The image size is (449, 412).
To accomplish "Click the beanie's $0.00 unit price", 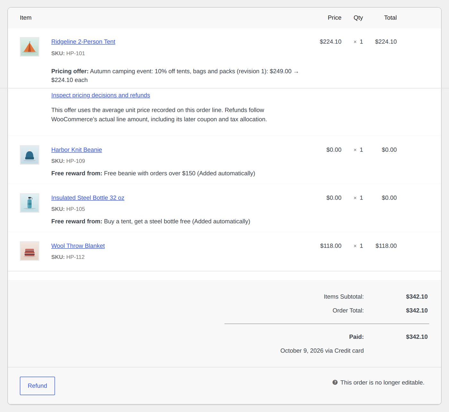I will 334,150.
